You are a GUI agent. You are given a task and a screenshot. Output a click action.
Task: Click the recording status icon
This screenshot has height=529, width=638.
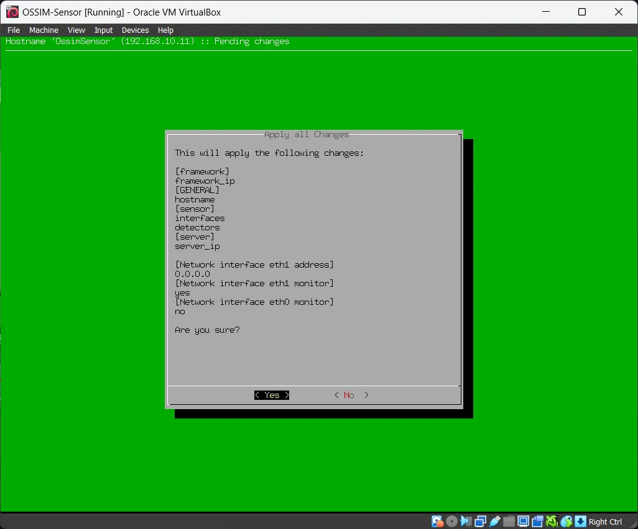(538, 522)
